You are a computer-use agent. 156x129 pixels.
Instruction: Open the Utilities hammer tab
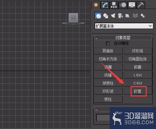click(141, 5)
